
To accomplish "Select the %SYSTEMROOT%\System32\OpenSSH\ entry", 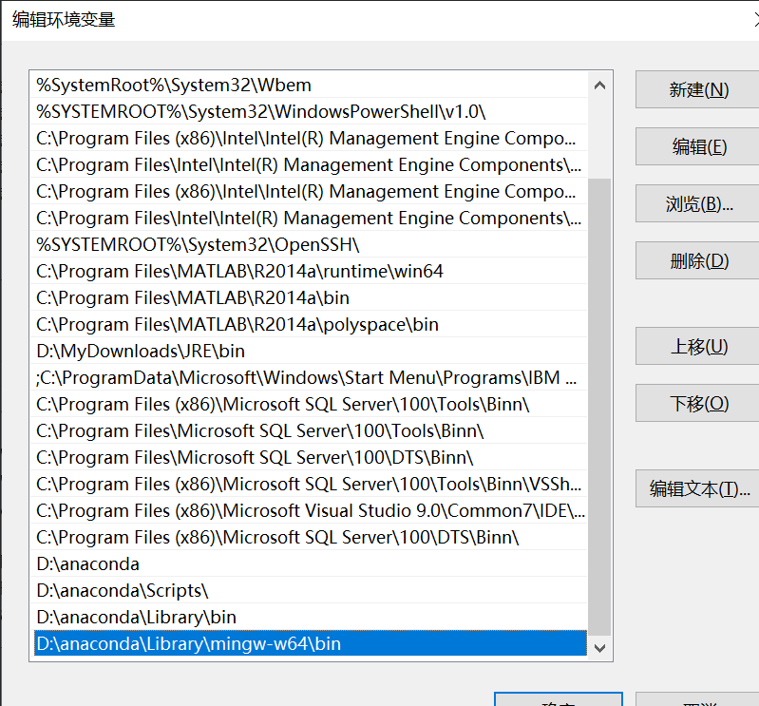I will pyautogui.click(x=198, y=245).
